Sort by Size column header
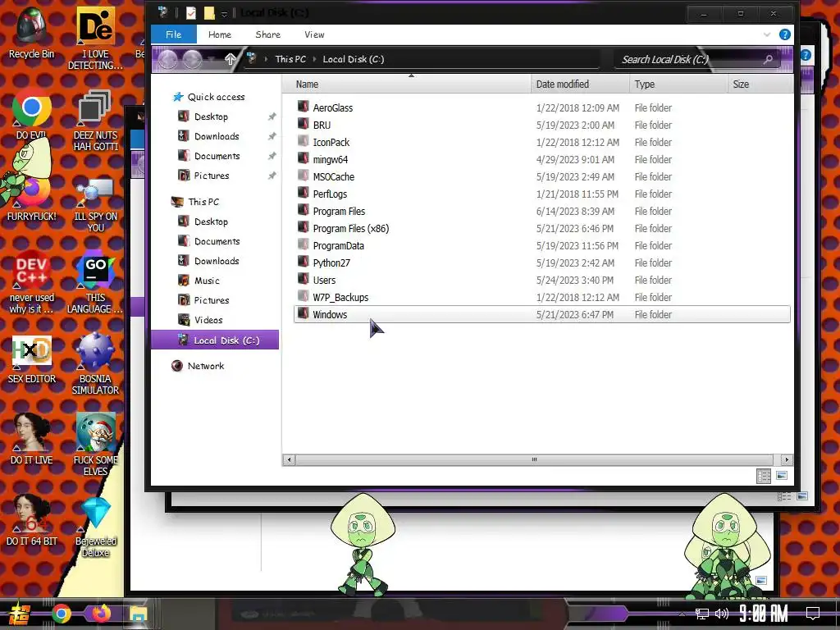840x630 pixels. [x=760, y=84]
